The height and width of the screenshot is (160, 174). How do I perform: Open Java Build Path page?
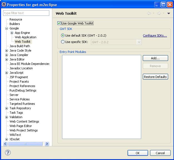pos(20,46)
